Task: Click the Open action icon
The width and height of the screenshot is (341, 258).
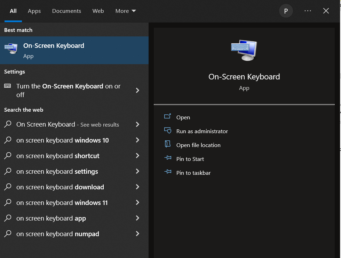Action: click(167, 117)
